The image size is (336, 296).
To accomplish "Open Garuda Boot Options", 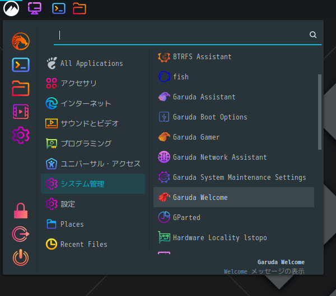I will [234, 117].
